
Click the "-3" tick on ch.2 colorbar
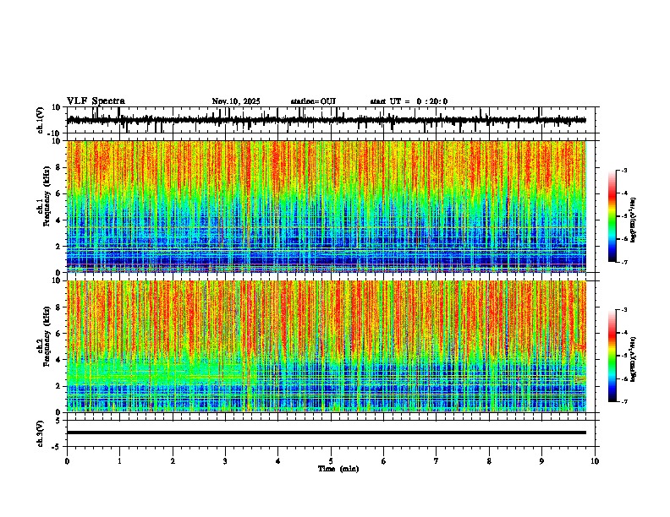pos(624,310)
